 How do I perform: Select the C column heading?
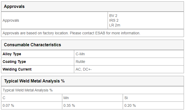4,98
